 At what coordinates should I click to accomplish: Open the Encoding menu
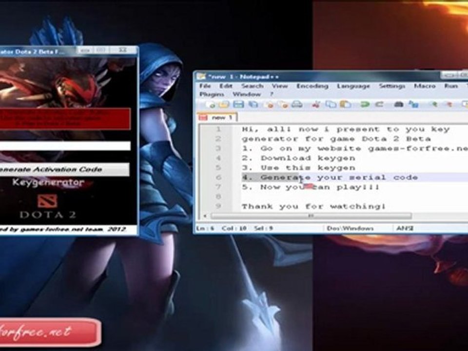click(312, 86)
